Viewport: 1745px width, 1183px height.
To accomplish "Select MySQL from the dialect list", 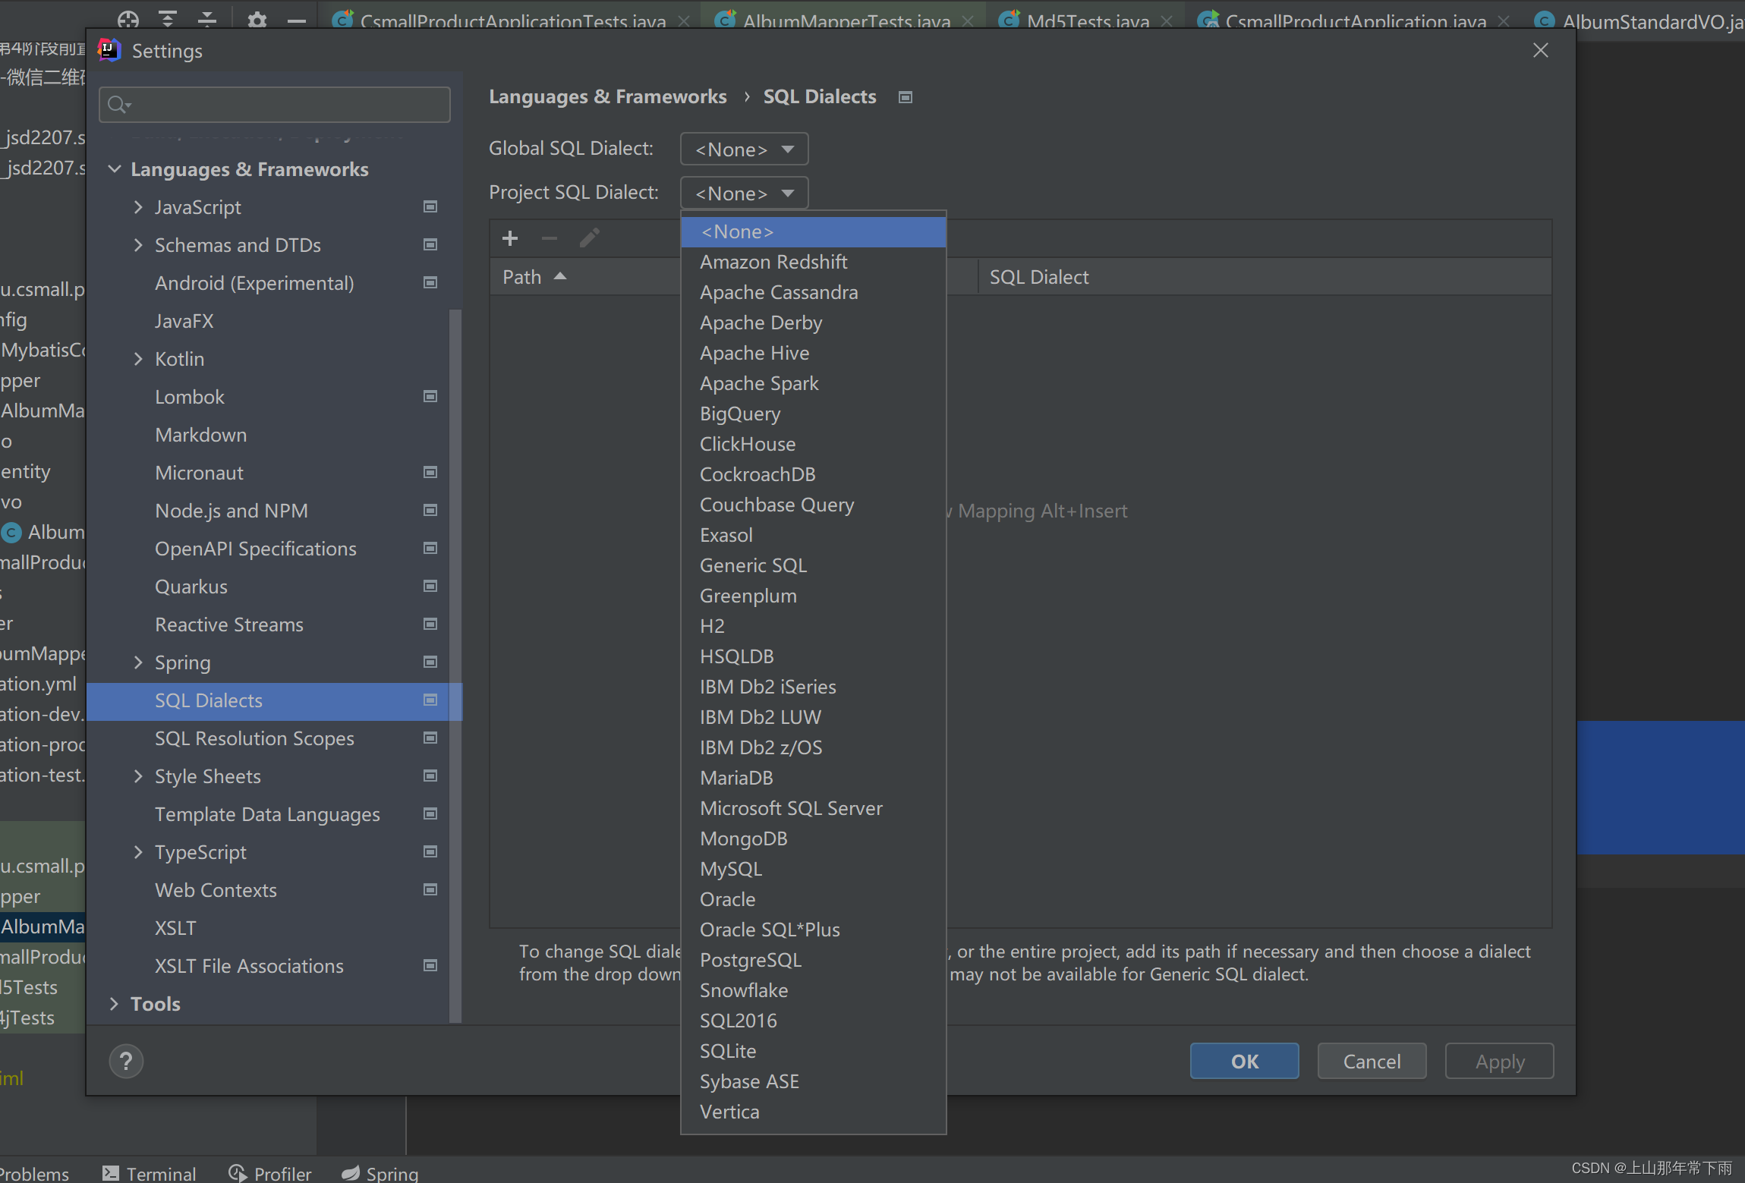I will [730, 868].
